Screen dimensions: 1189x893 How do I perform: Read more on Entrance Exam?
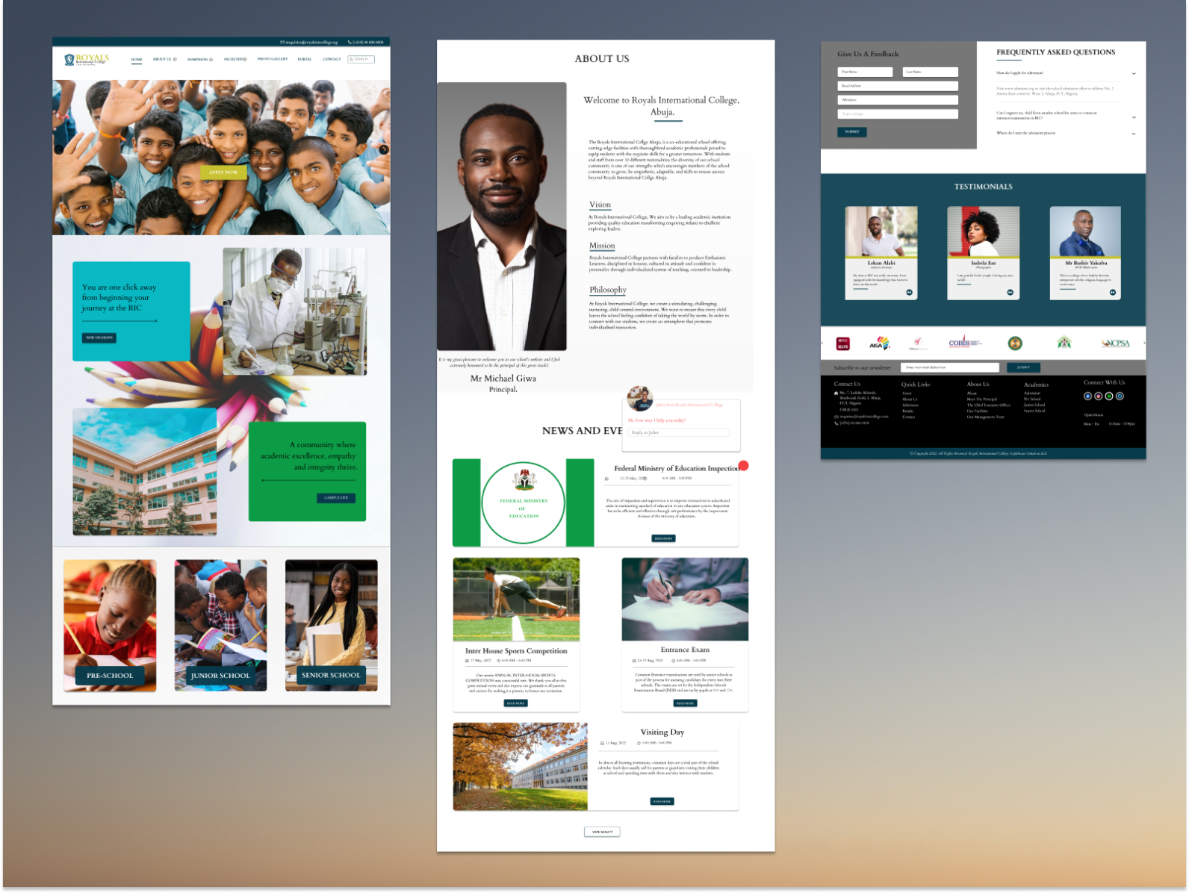(x=686, y=703)
